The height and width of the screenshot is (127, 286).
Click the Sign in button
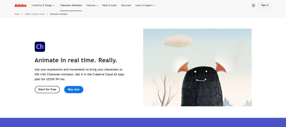pos(265,5)
